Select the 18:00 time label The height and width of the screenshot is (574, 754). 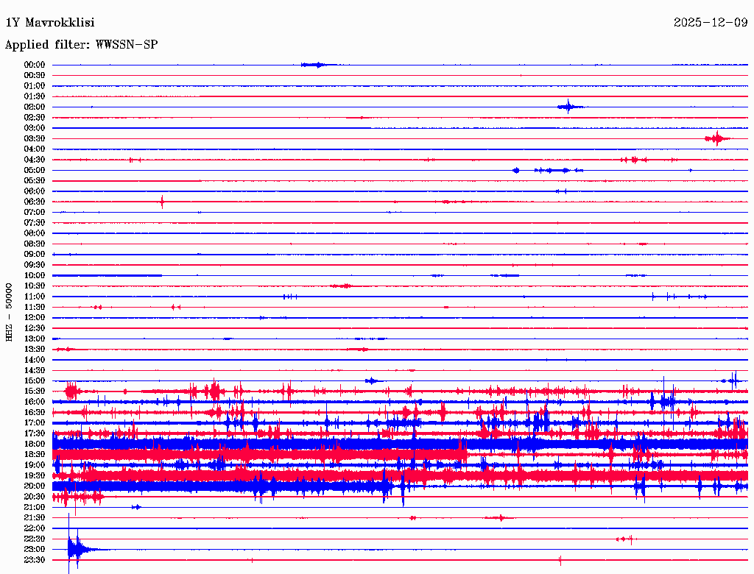[x=35, y=444]
